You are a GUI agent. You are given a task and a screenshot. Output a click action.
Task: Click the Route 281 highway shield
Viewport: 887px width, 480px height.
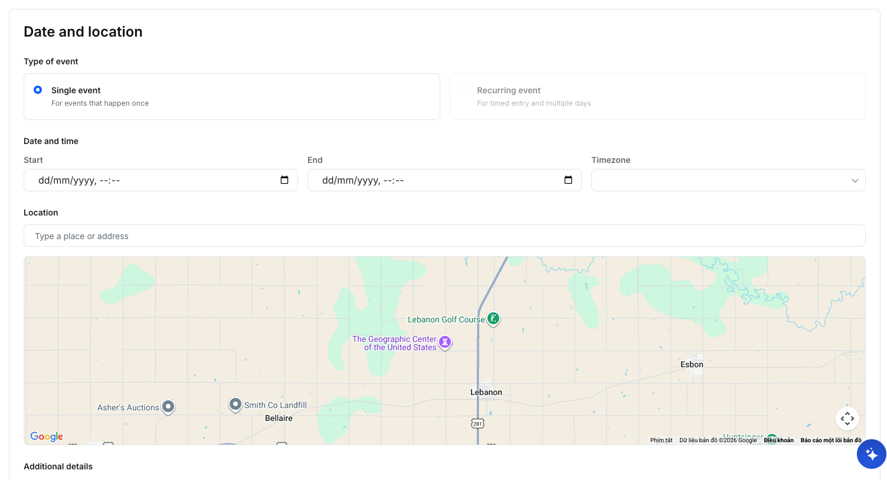coord(477,423)
